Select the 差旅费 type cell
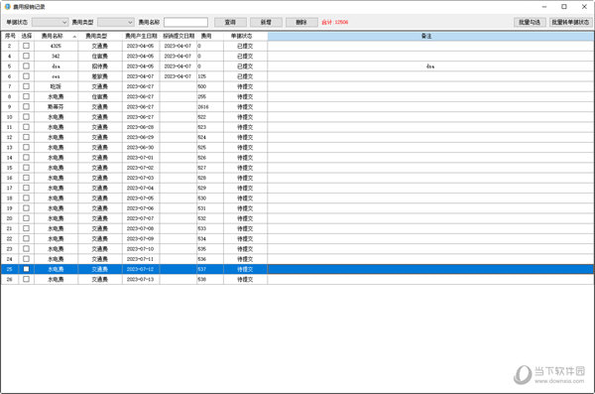The height and width of the screenshot is (394, 595). (x=100, y=76)
